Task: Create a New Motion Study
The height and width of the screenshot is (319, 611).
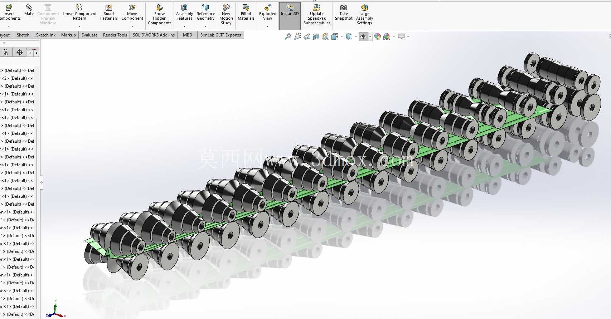Action: click(x=226, y=15)
